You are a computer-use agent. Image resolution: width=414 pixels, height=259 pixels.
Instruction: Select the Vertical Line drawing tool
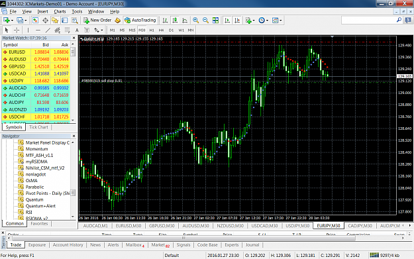point(28,30)
